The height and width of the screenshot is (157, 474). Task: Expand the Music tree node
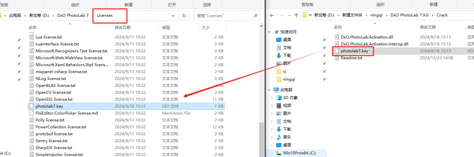pos(272,137)
